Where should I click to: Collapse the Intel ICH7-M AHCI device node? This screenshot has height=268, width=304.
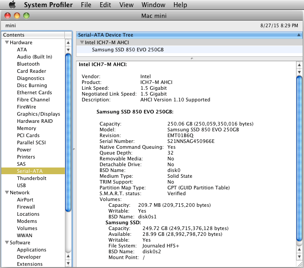[82, 42]
